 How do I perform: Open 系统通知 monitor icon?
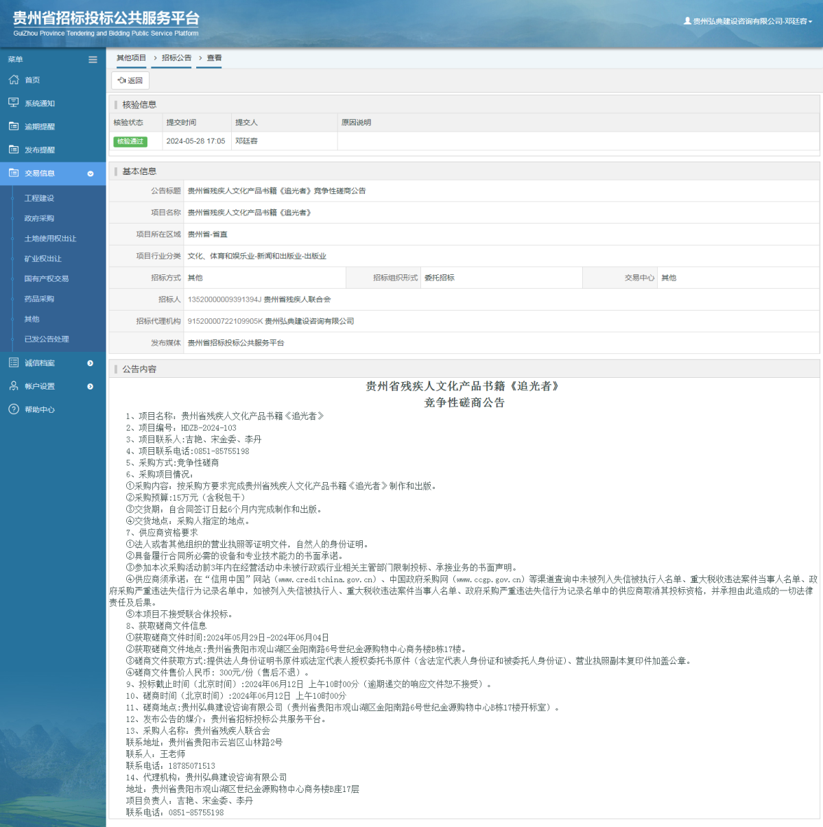coord(14,103)
